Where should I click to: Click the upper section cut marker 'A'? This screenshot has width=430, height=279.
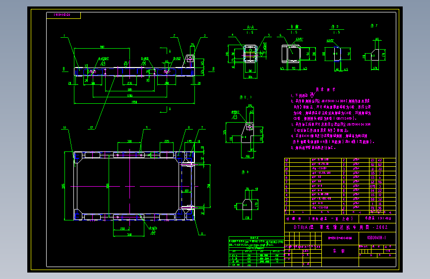tap(170, 51)
